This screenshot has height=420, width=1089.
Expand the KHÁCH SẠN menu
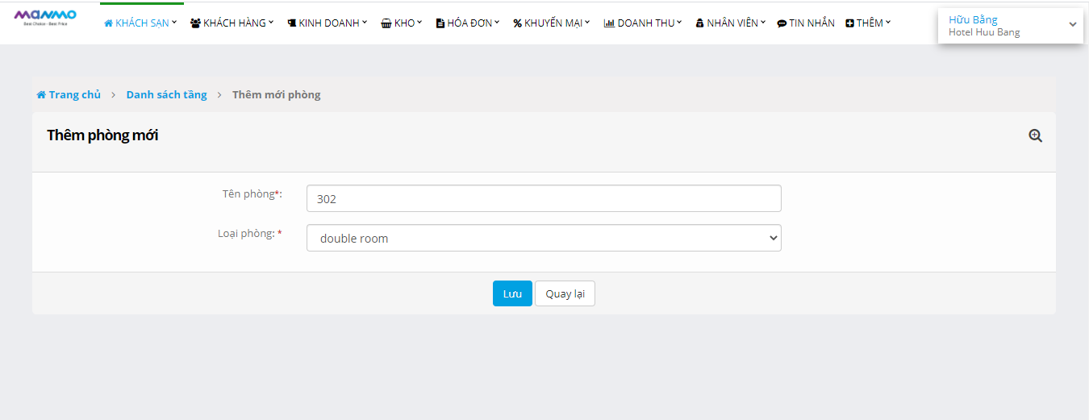click(141, 23)
